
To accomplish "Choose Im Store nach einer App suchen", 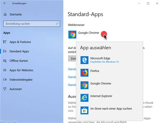I will click(111, 109).
